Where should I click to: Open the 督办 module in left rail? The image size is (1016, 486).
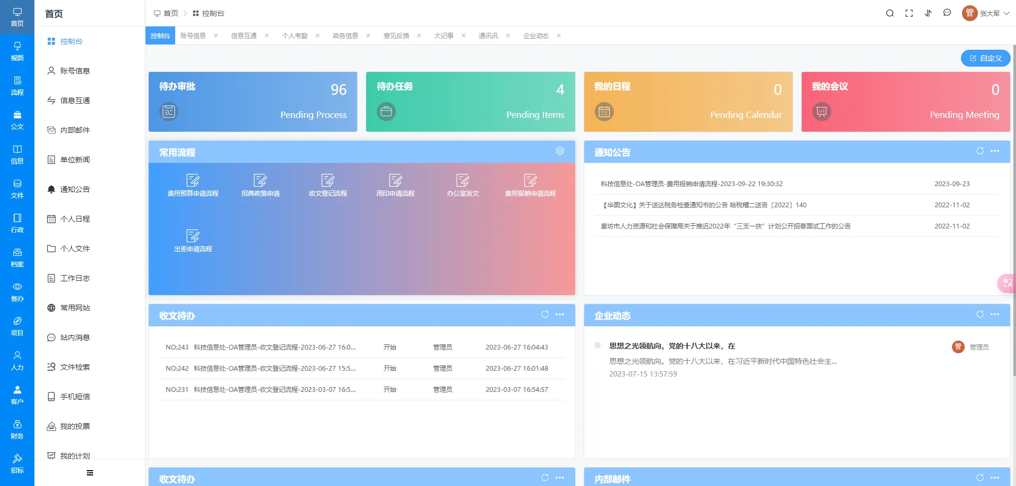[x=17, y=292]
